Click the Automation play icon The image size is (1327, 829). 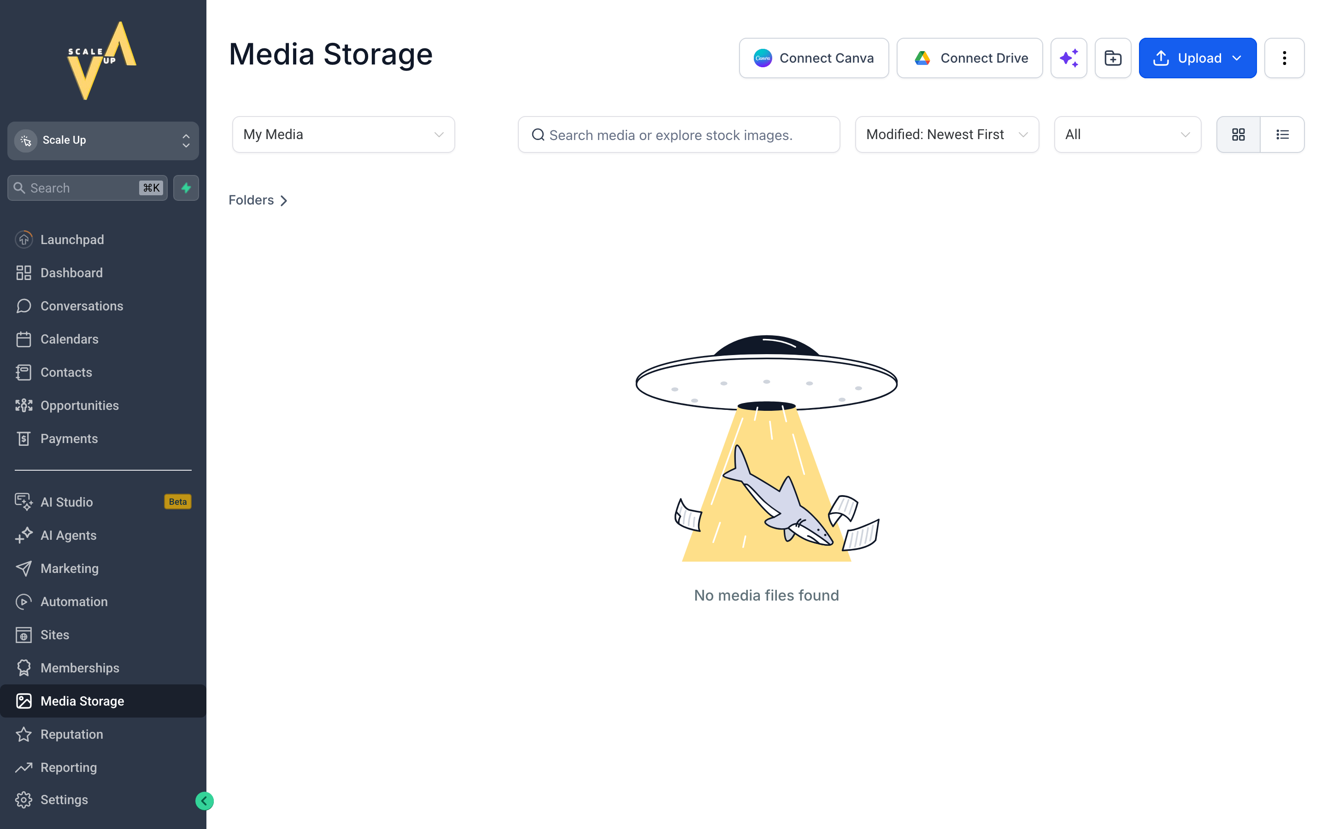tap(23, 601)
